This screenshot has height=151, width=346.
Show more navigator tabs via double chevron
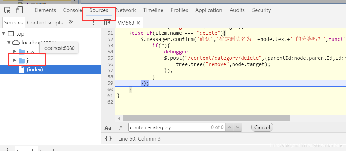pos(71,22)
